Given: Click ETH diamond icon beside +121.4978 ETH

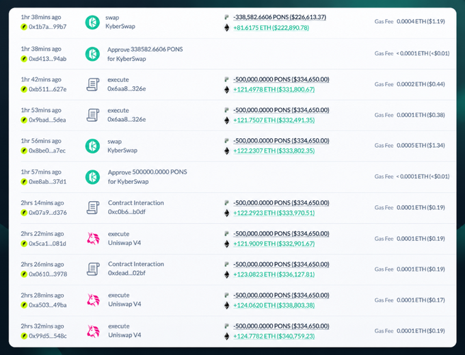Looking at the screenshot, I should coord(227,90).
